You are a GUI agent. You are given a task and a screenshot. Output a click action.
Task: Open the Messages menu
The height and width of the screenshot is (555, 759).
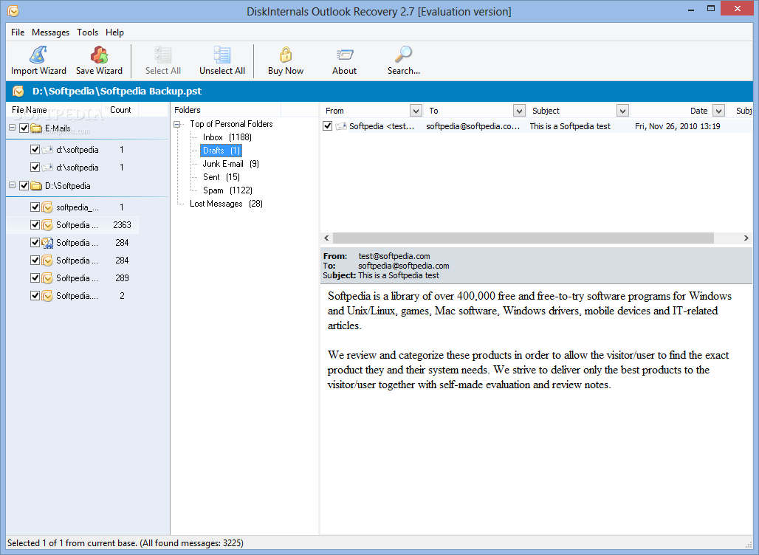(x=51, y=32)
